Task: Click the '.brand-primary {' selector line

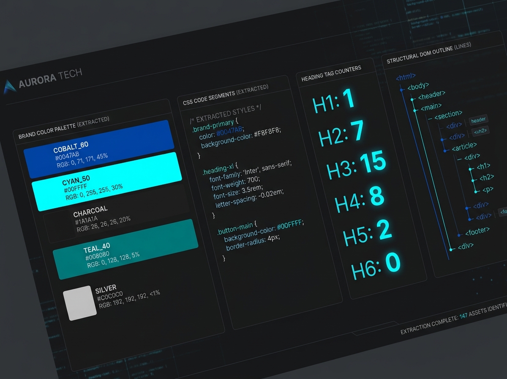Action: coord(215,125)
